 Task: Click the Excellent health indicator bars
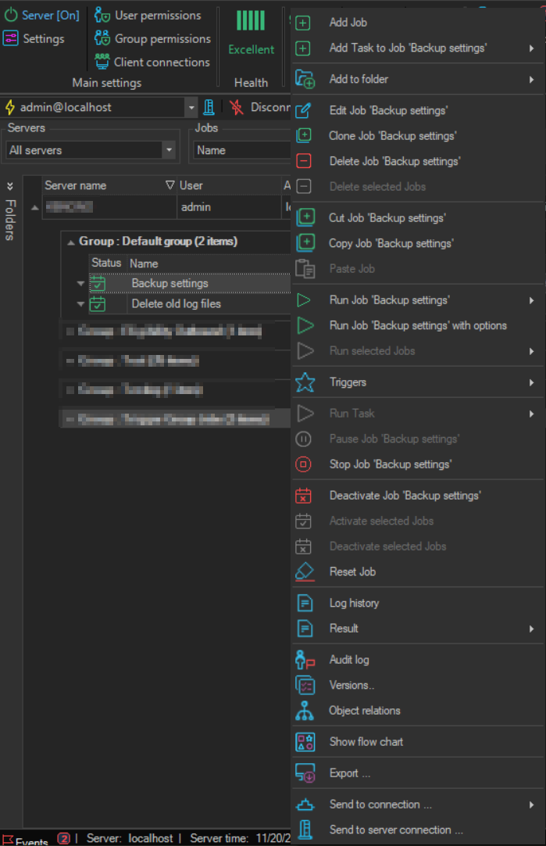tap(251, 20)
